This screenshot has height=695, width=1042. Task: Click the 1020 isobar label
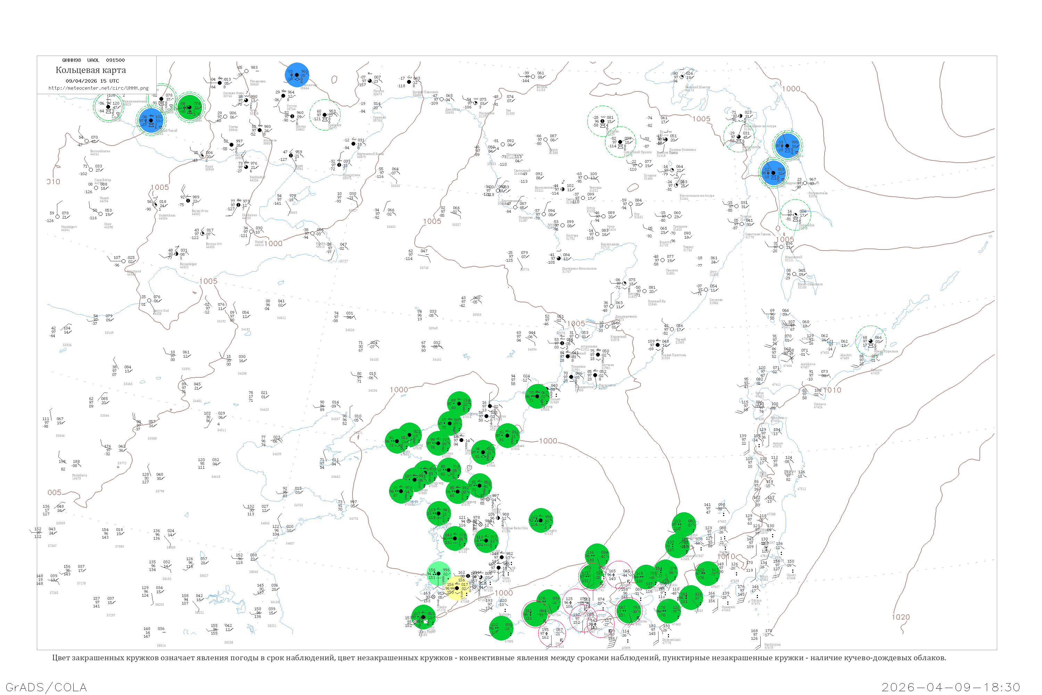[901, 617]
